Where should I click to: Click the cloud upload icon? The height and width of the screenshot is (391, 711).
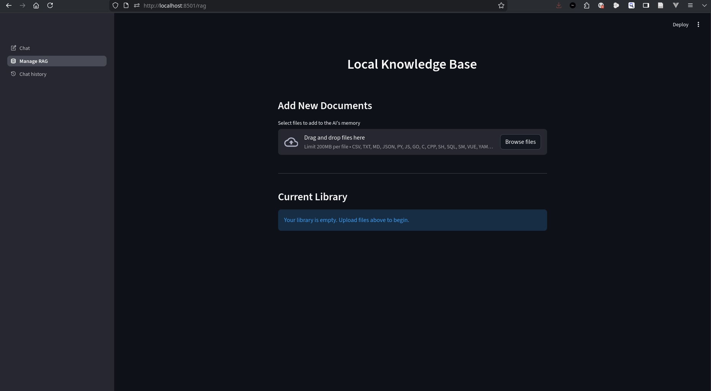click(291, 142)
